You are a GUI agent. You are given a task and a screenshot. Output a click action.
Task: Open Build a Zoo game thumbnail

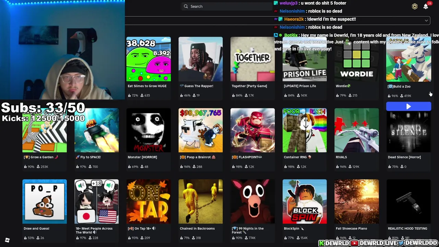(x=408, y=59)
